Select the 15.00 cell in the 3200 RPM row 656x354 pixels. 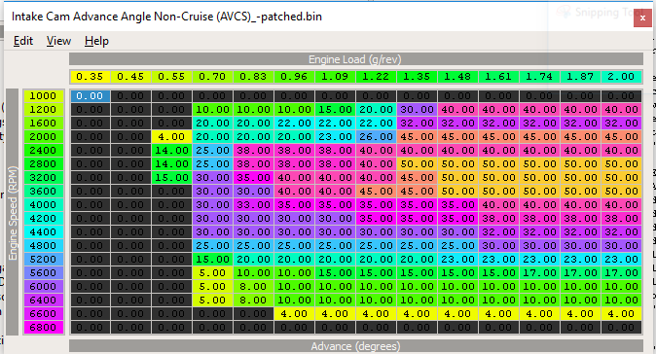171,178
